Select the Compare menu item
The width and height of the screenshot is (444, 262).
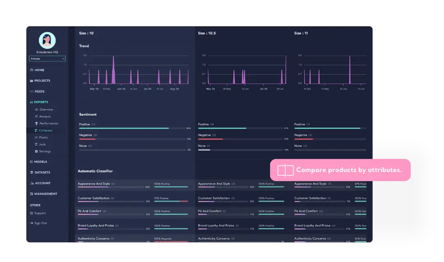[x=45, y=131]
